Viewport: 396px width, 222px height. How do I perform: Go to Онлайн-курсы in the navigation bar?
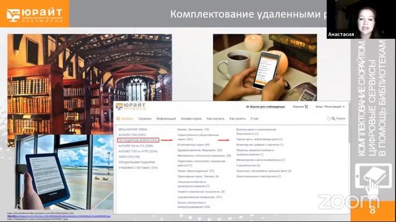191,118
